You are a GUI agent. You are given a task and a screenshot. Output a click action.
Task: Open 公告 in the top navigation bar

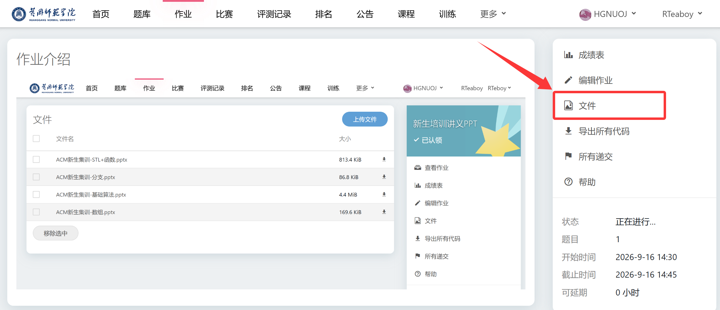365,14
